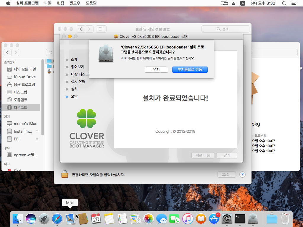This screenshot has height=227, width=303.
Task: Click the search field in preferences window
Action: pyautogui.click(x=225, y=29)
